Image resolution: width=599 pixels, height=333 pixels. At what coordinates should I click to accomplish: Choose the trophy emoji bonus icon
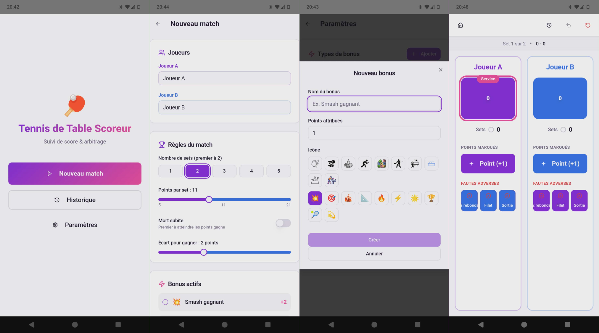(431, 198)
